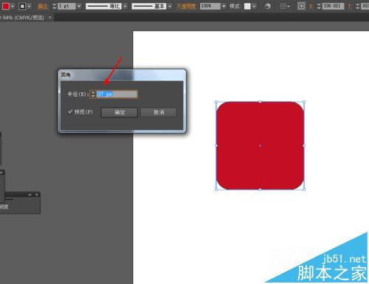Click the 样式 graphic style swatch
The image size is (369, 284).
(x=247, y=7)
